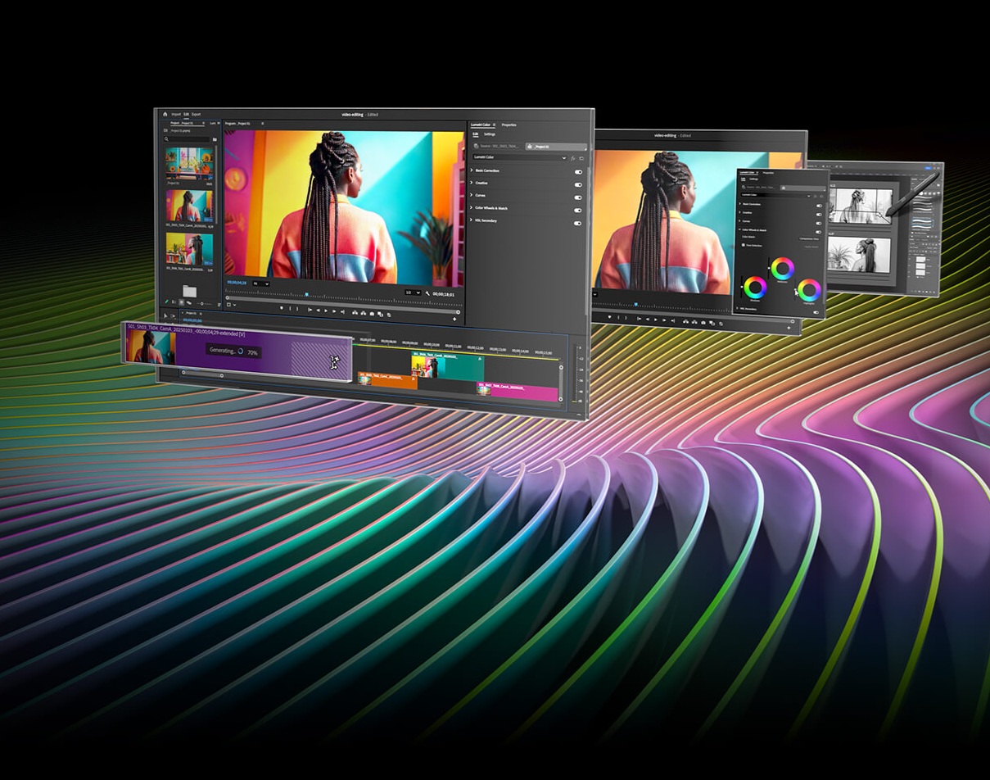Toggle the Color Wheels & Match switch
990x780 pixels.
[578, 211]
